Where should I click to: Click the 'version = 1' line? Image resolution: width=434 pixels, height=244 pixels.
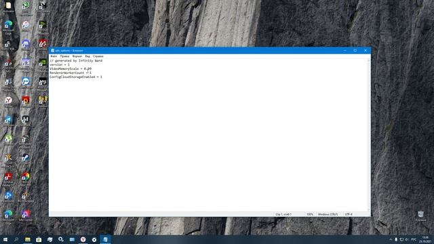pyautogui.click(x=60, y=64)
